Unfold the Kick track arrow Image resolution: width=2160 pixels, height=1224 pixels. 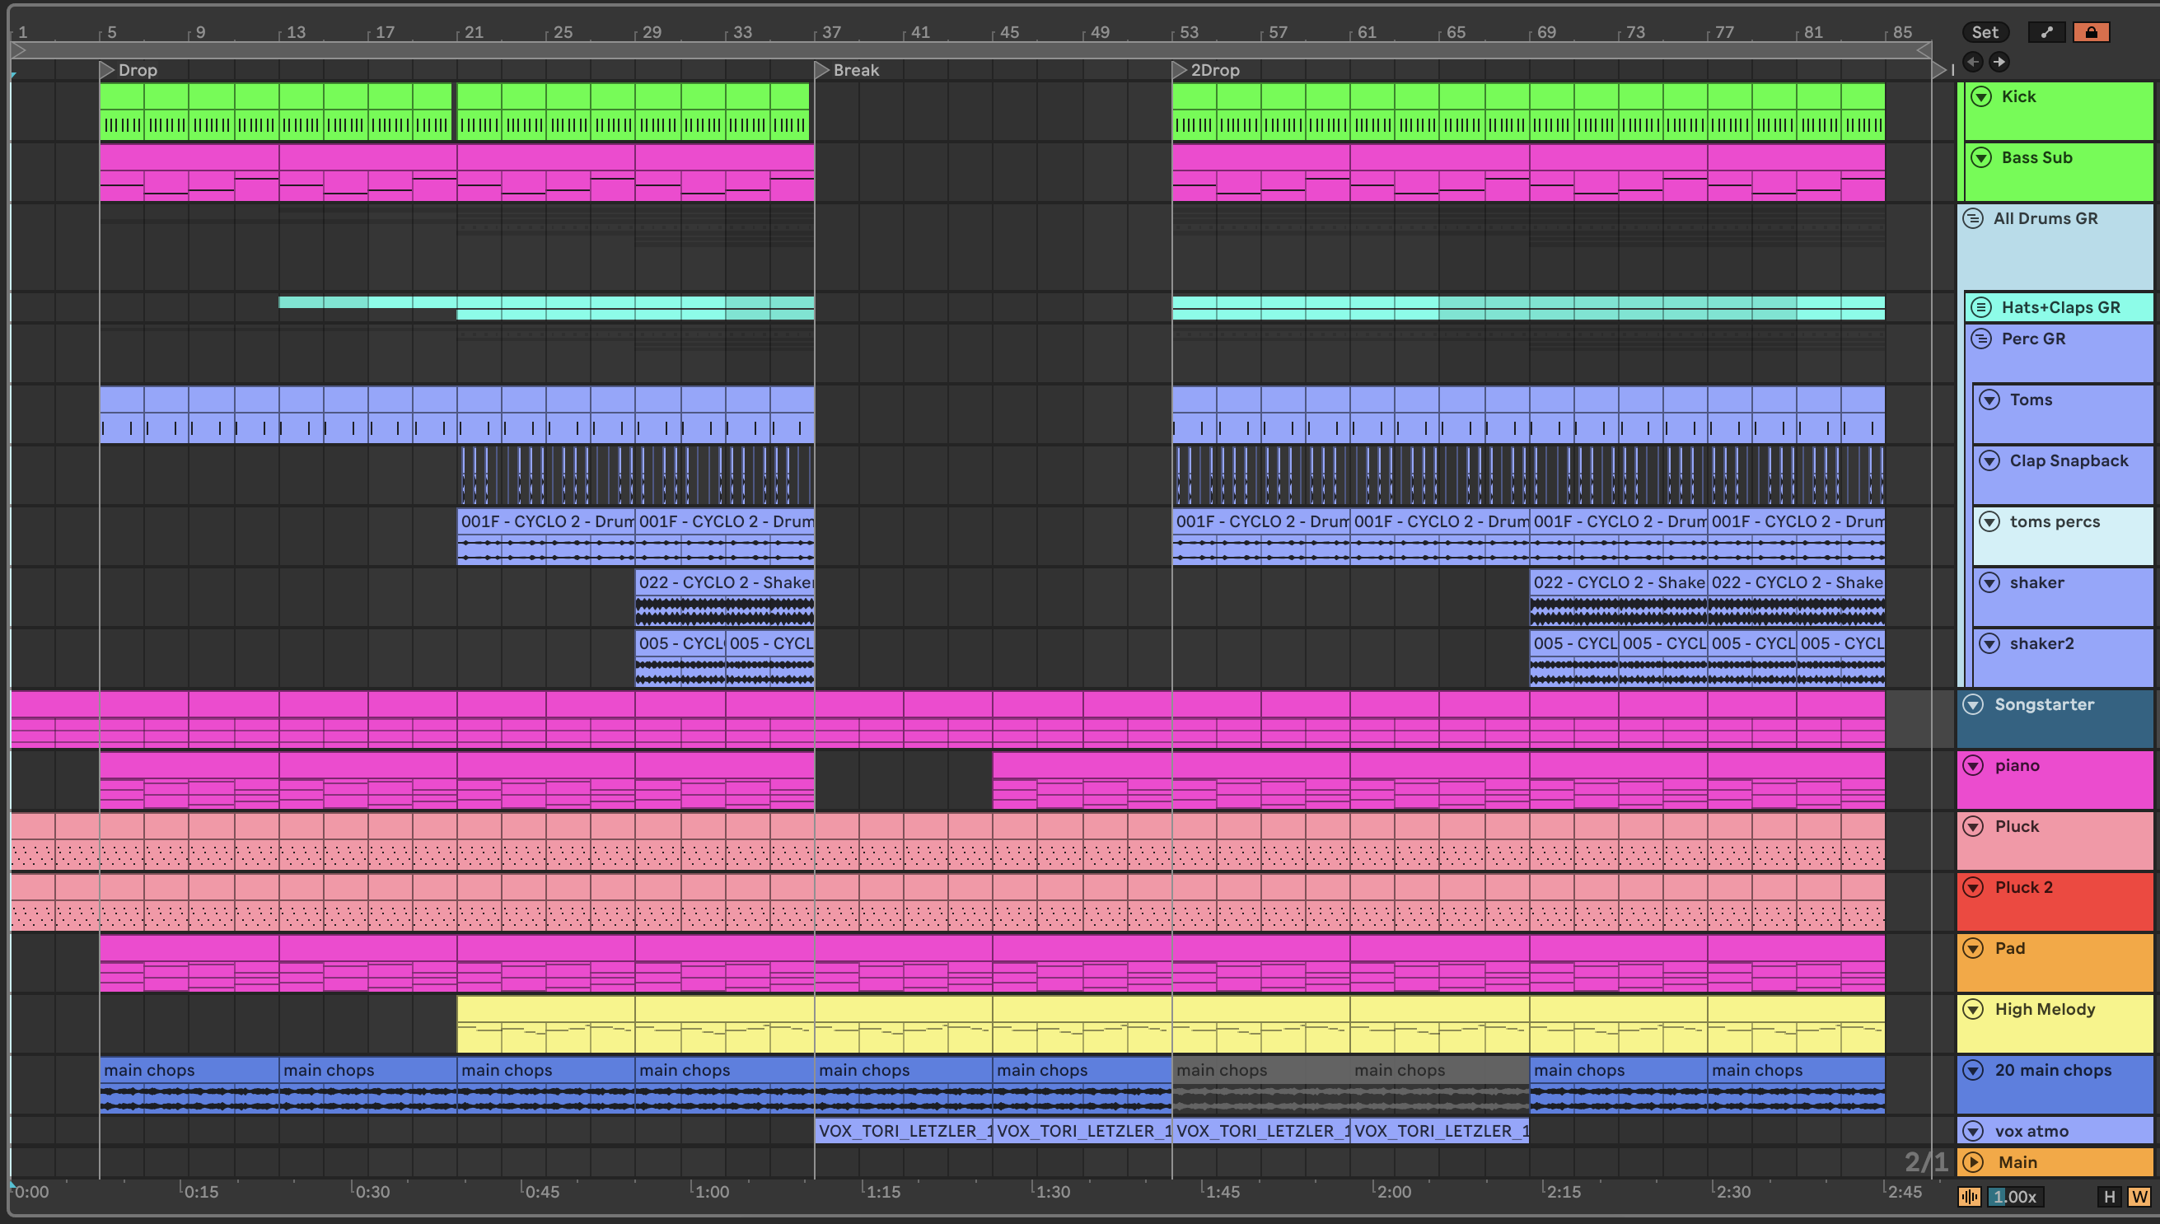(x=1981, y=96)
